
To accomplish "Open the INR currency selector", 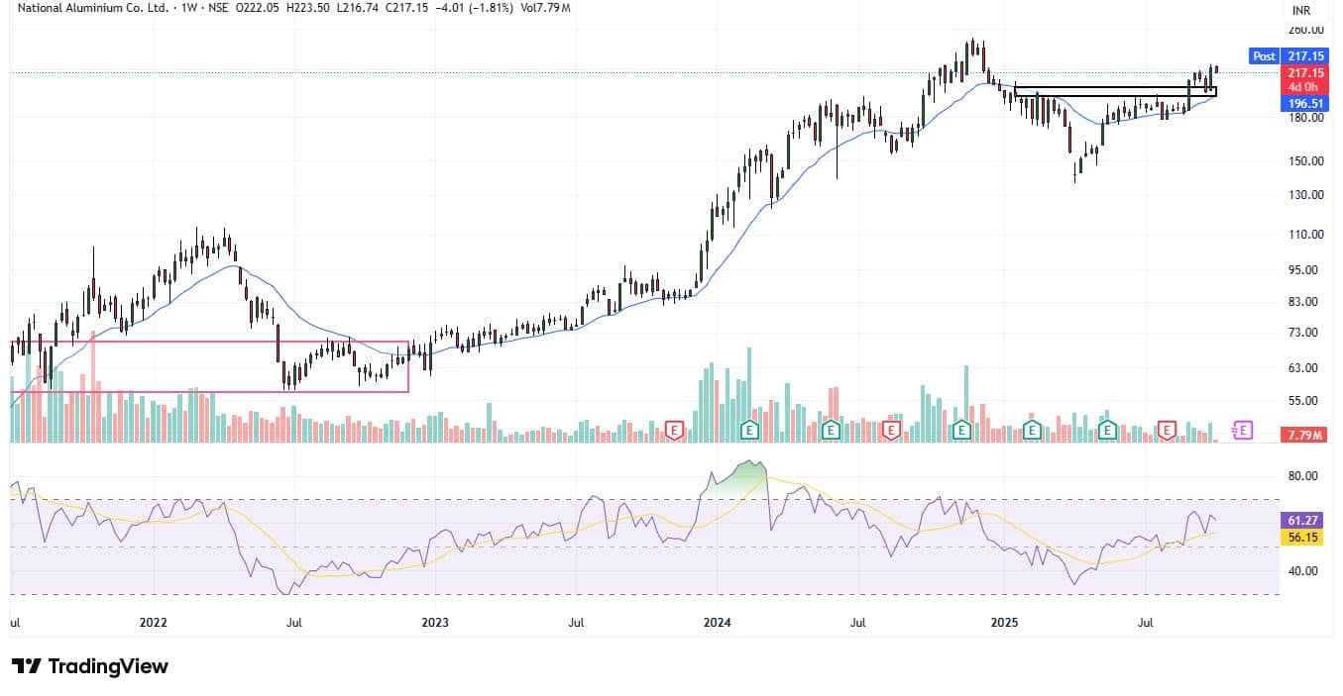I will point(1301,10).
